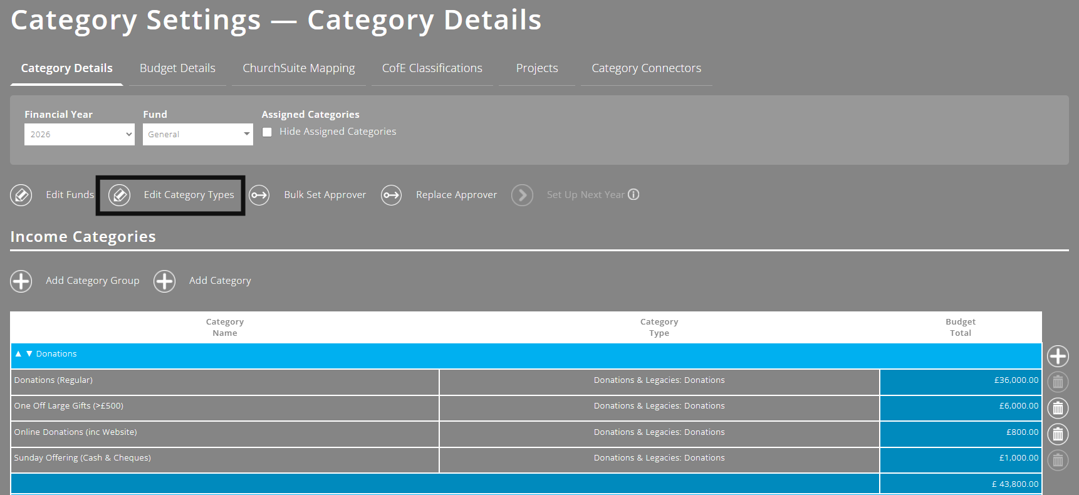Select Online Donations (inc Website) name
Viewport: 1079px width, 495px height.
[75, 432]
